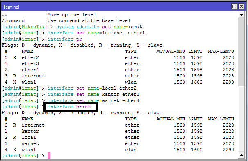
Task: Click 'warnet' interface name in second table
Action: (x=30, y=144)
